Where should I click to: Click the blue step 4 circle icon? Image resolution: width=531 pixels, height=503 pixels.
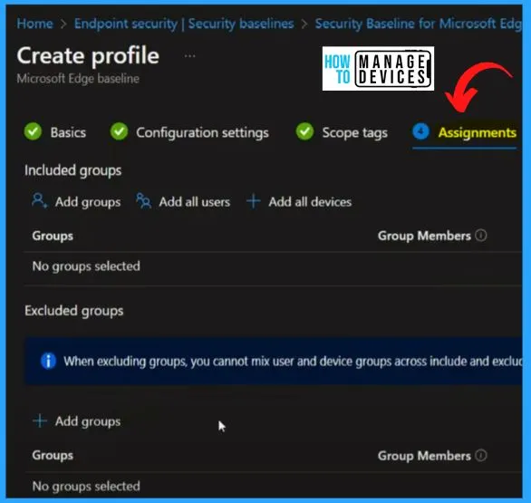point(421,131)
